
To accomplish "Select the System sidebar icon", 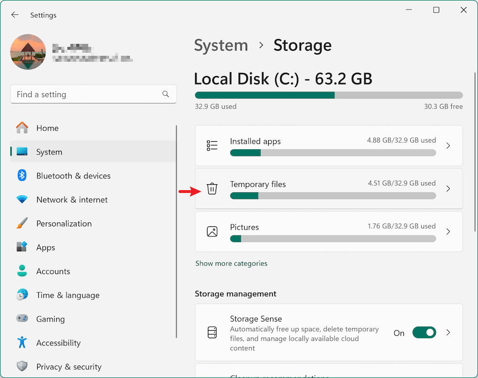I will [22, 152].
